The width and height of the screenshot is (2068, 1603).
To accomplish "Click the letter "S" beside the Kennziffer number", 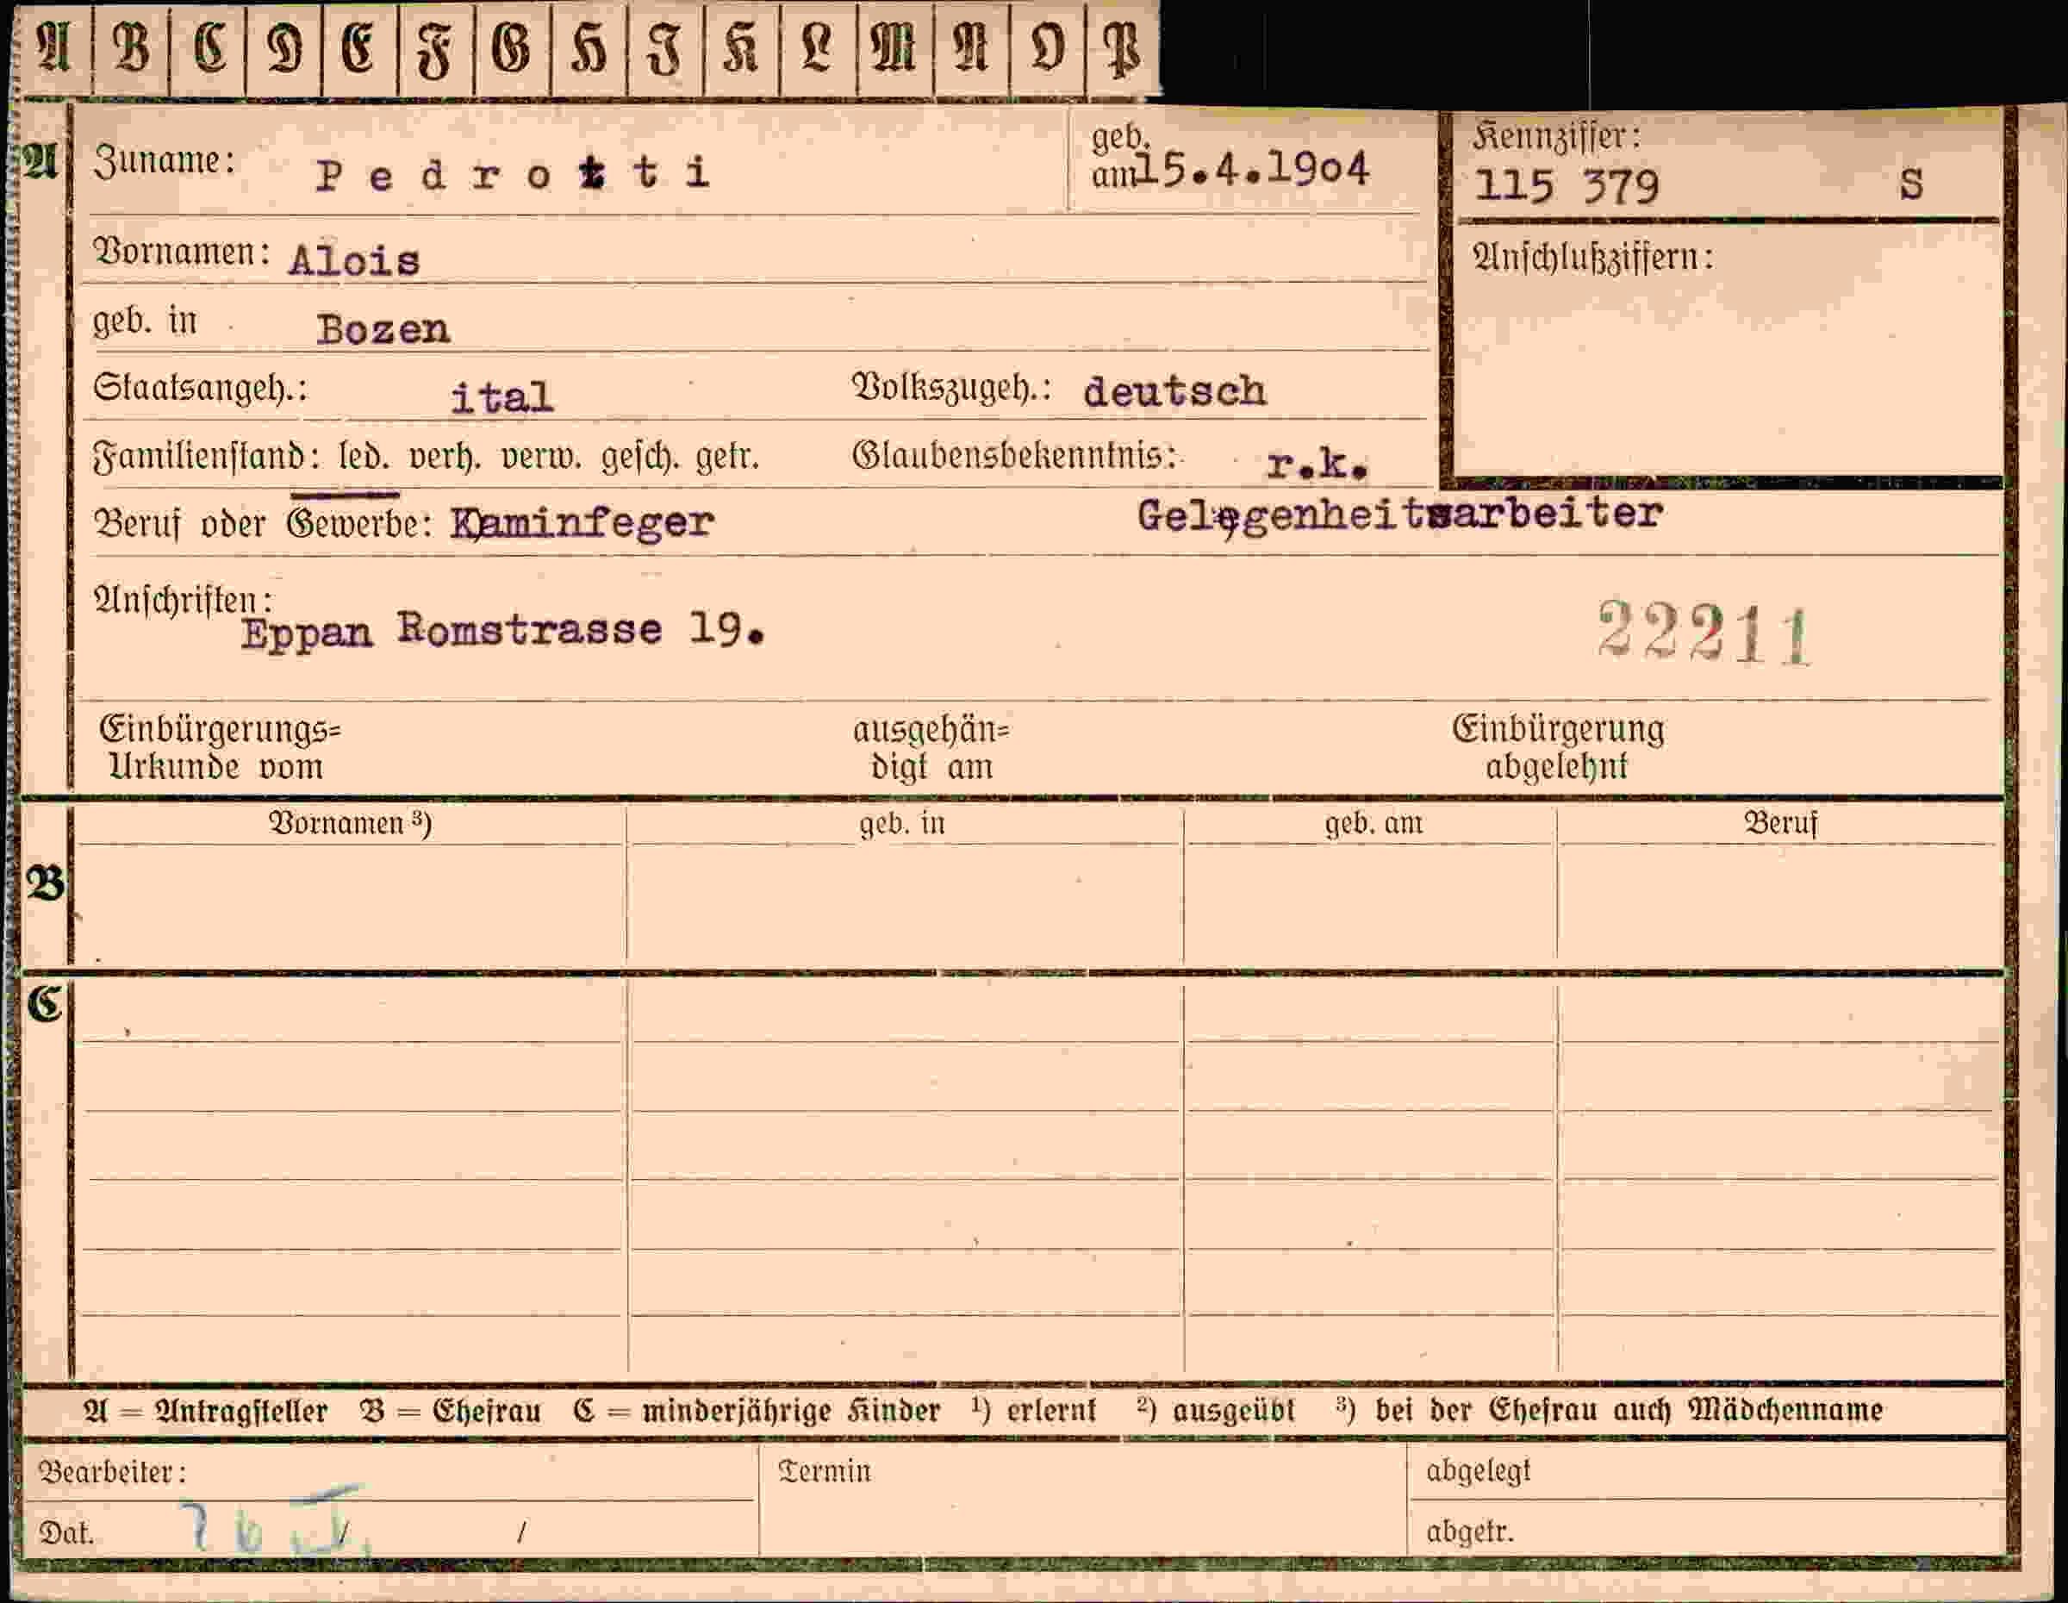I will (x=1911, y=184).
